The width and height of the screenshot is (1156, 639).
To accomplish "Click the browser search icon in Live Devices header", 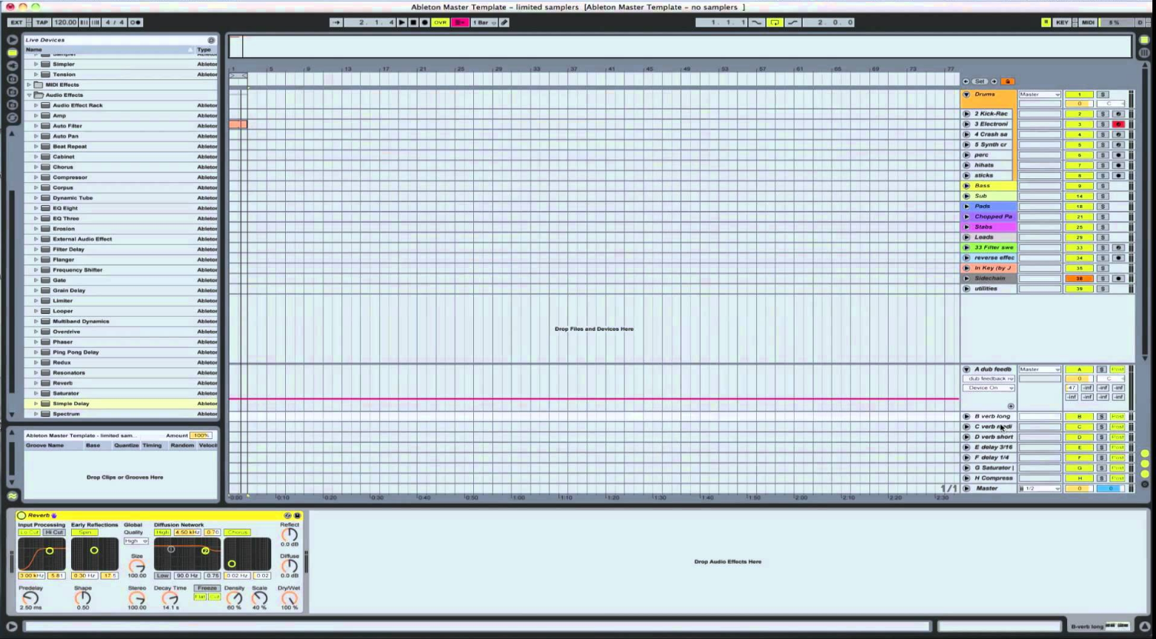I will click(x=211, y=40).
